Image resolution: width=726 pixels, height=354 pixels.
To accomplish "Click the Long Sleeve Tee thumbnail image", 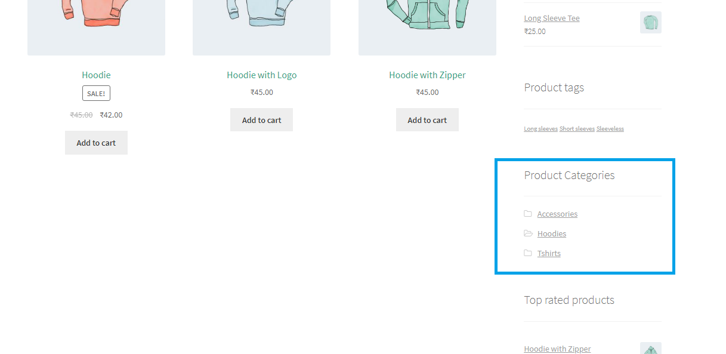I will [x=651, y=23].
